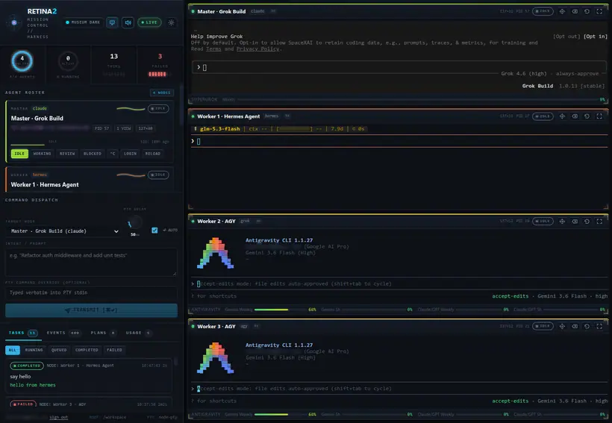Expand Master Grok Build pane to fullscreen
This screenshot has height=423, width=612.
tap(599, 11)
